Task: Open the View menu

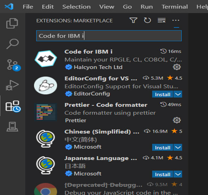Action: pos(107,7)
